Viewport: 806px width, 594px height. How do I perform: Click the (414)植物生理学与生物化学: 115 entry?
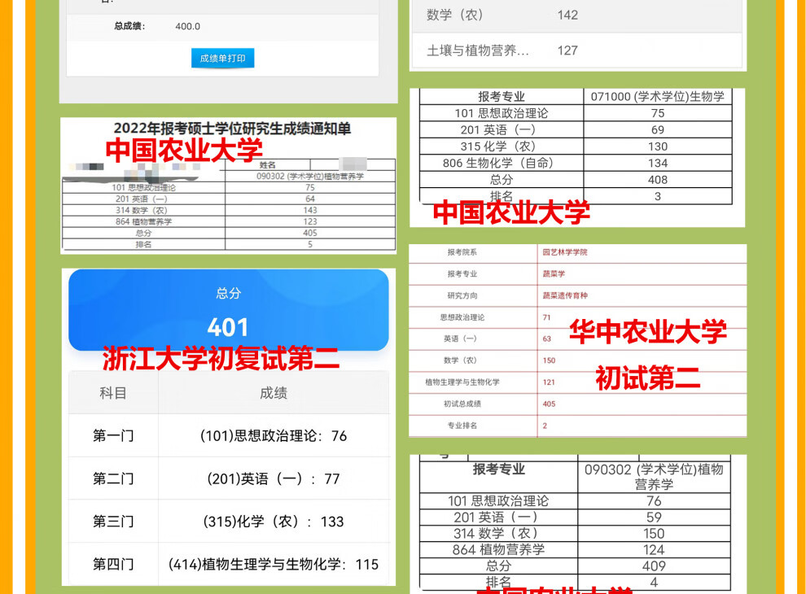click(274, 564)
